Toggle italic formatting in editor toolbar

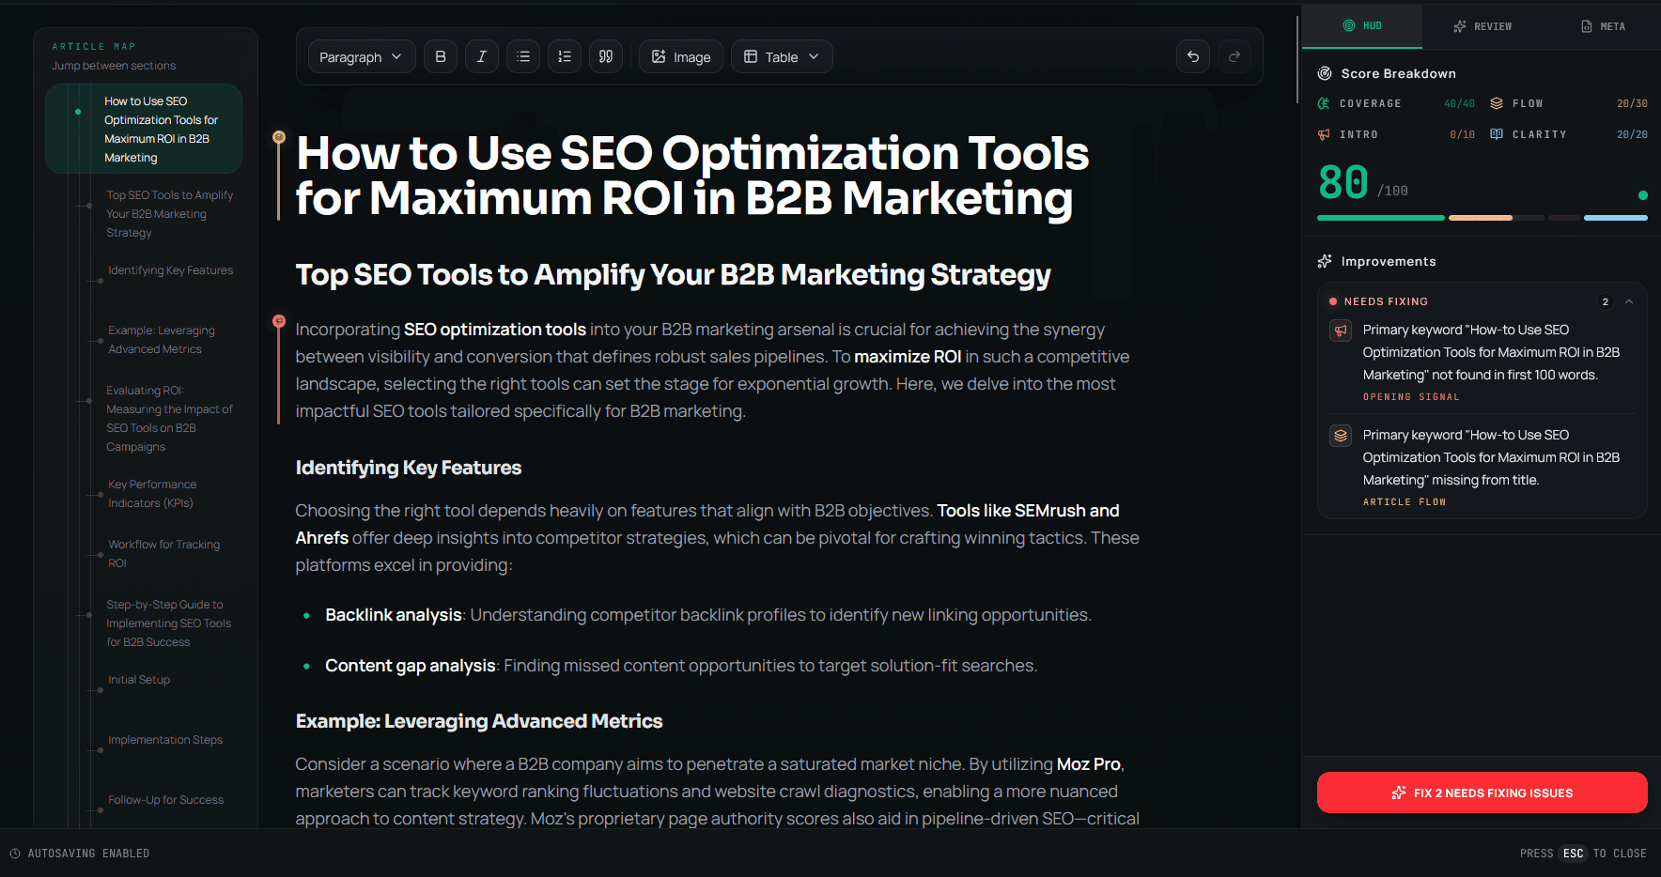482,56
